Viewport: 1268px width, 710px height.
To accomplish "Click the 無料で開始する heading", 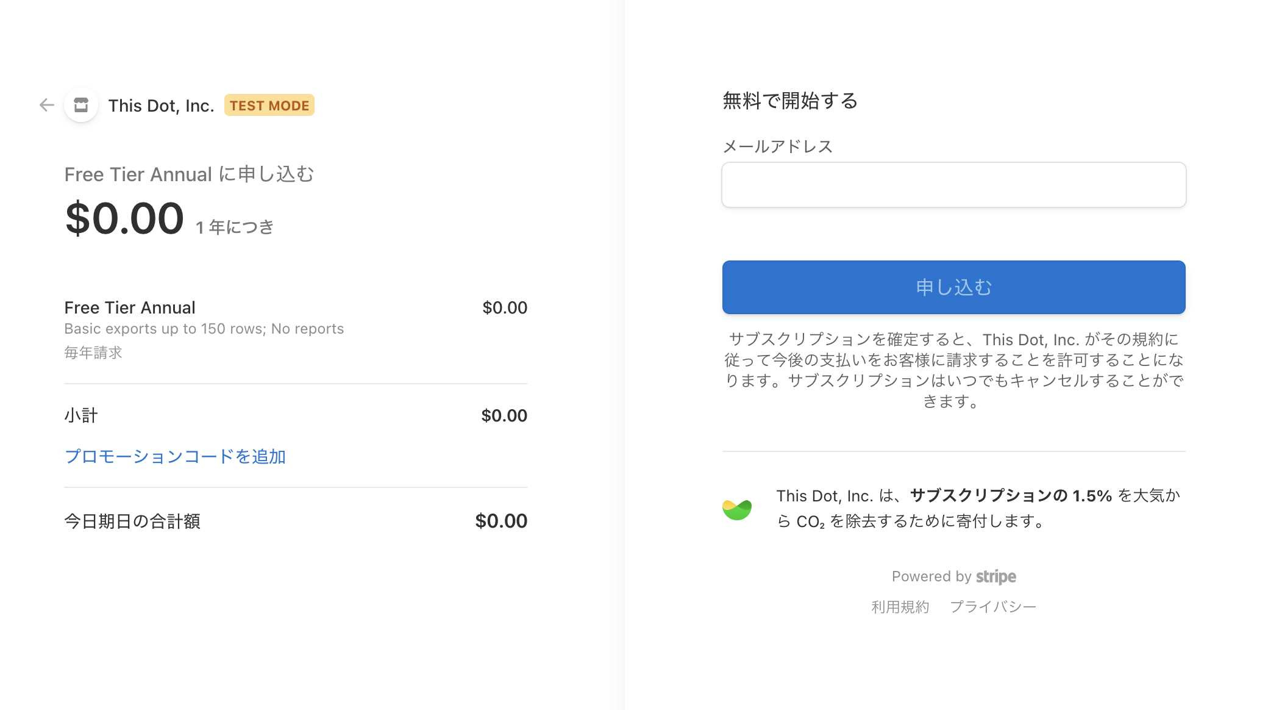I will click(x=790, y=101).
